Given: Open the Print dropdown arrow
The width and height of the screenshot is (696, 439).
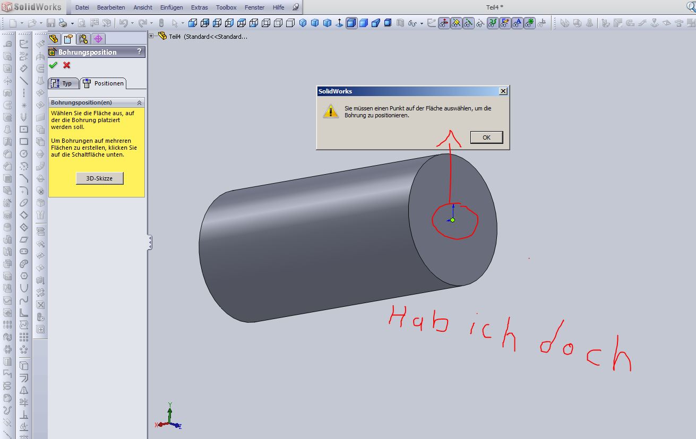Looking at the screenshot, I should [72, 23].
